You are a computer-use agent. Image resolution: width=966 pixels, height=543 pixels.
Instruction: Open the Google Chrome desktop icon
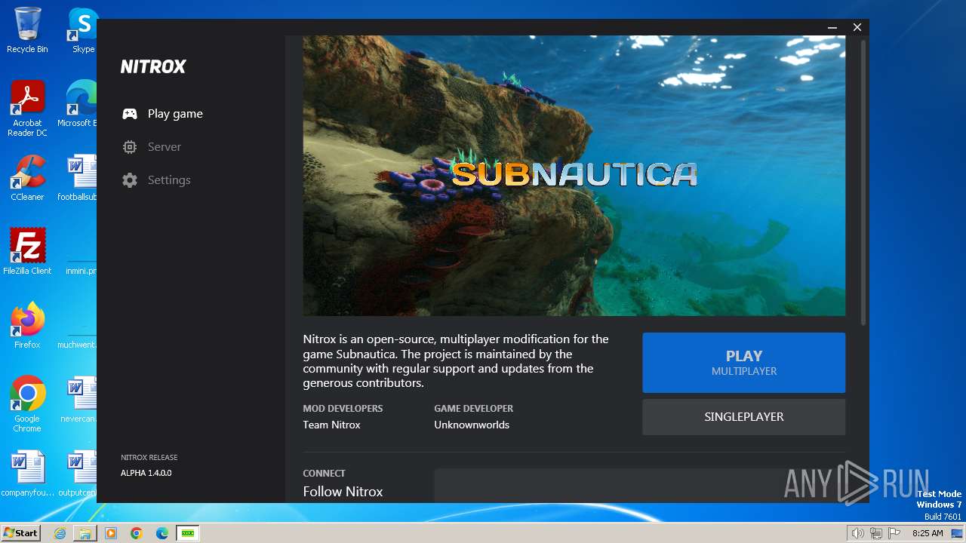coord(27,404)
